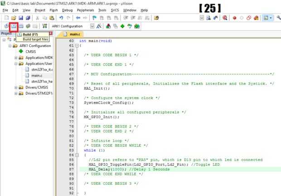Collapse the main function code fold
281x196 pixels.
[77, 46]
